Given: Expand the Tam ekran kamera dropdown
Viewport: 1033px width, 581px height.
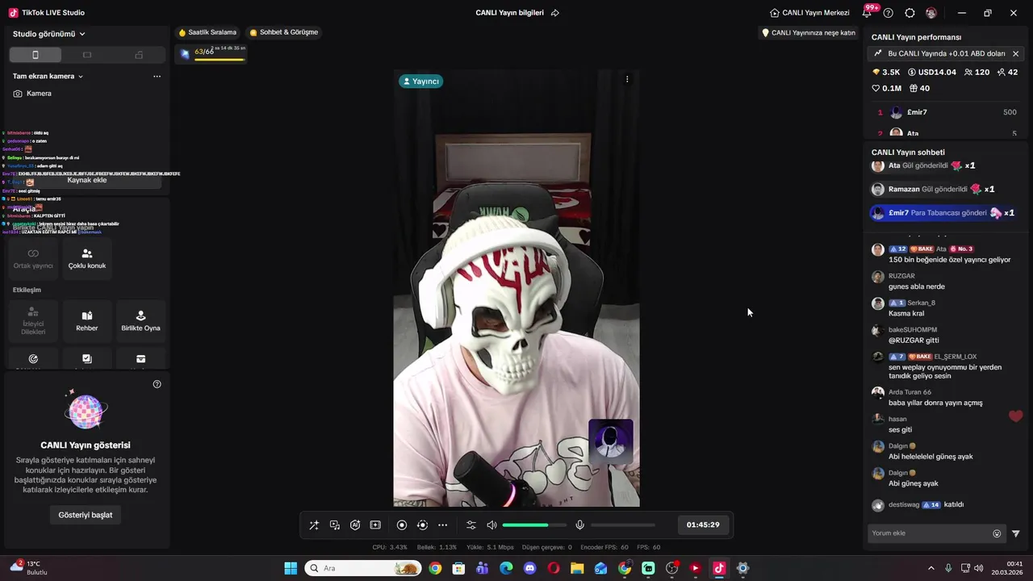Looking at the screenshot, I should point(48,76).
